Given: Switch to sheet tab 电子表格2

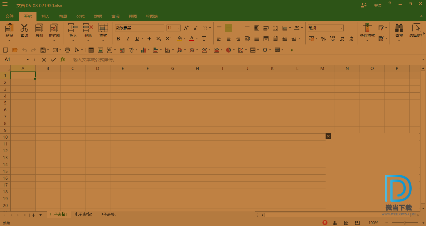Looking at the screenshot, I should click(x=83, y=214).
